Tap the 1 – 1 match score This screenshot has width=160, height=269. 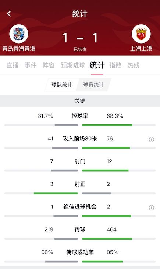pos(80,38)
